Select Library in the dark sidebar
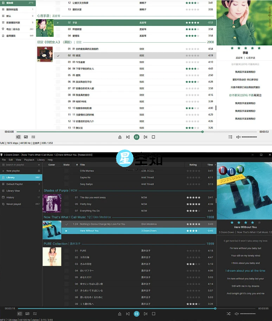The height and width of the screenshot is (321, 272). tap(21, 178)
